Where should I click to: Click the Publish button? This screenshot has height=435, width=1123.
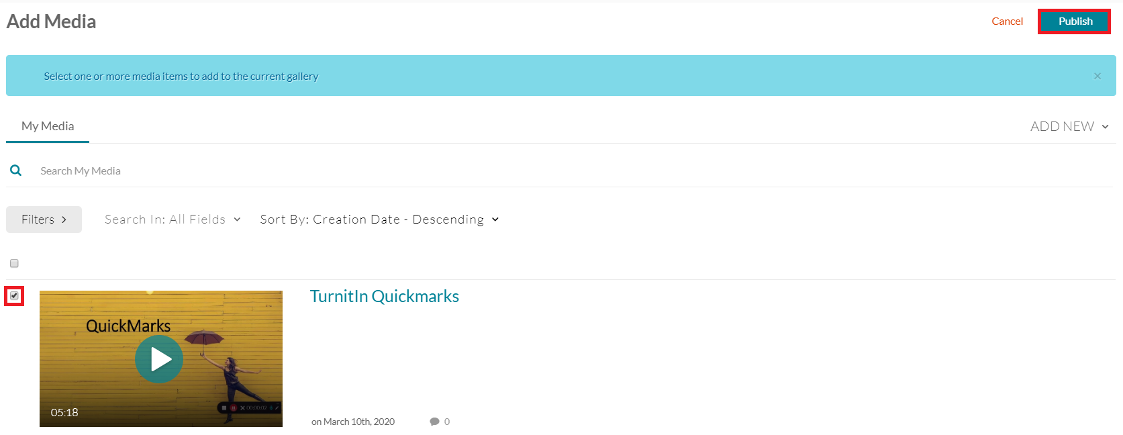pos(1074,21)
